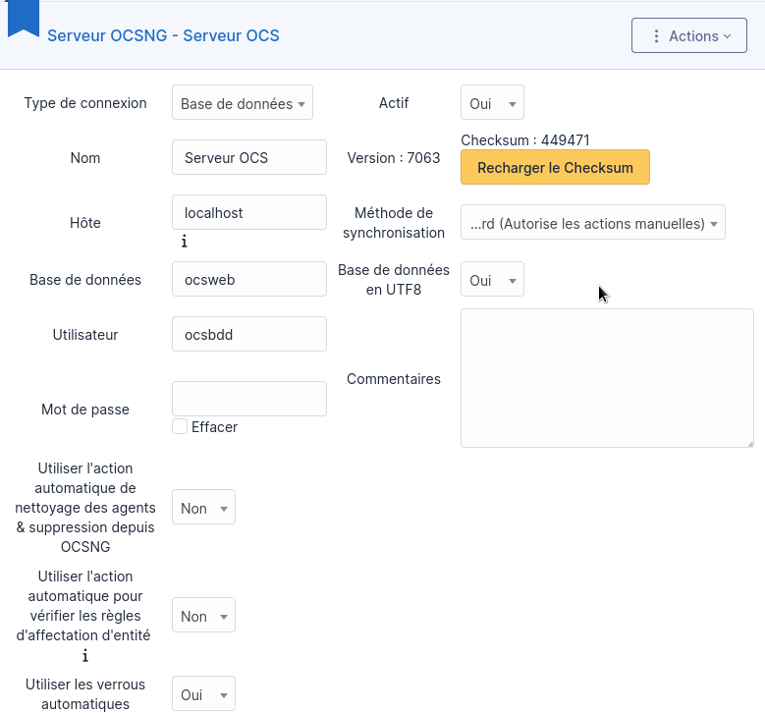Image resolution: width=765 pixels, height=713 pixels.
Task: Click the empty Mot de passe field
Action: [x=249, y=399]
